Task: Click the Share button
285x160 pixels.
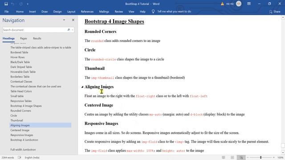Action: 275,12
